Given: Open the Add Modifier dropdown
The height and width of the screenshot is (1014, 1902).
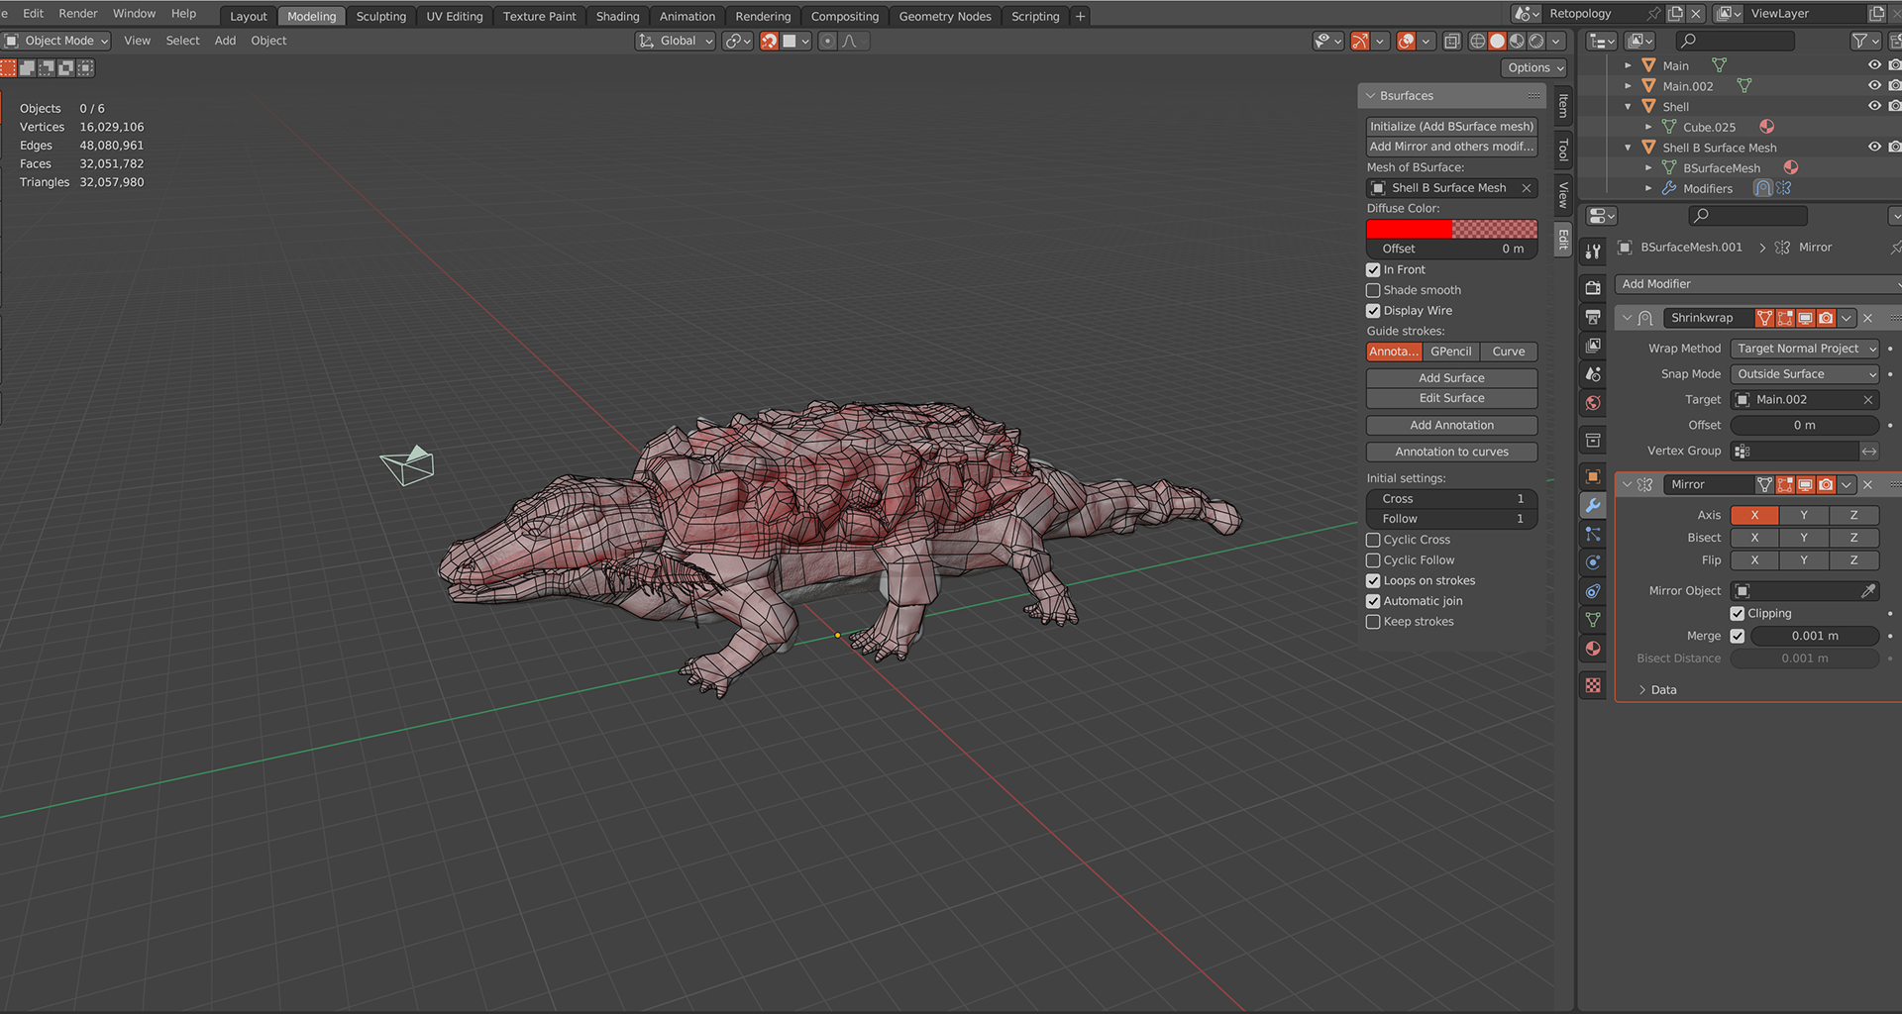Looking at the screenshot, I should 1758,284.
